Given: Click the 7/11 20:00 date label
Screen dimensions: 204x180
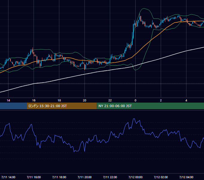Looking at the screenshot, I should (85, 177).
